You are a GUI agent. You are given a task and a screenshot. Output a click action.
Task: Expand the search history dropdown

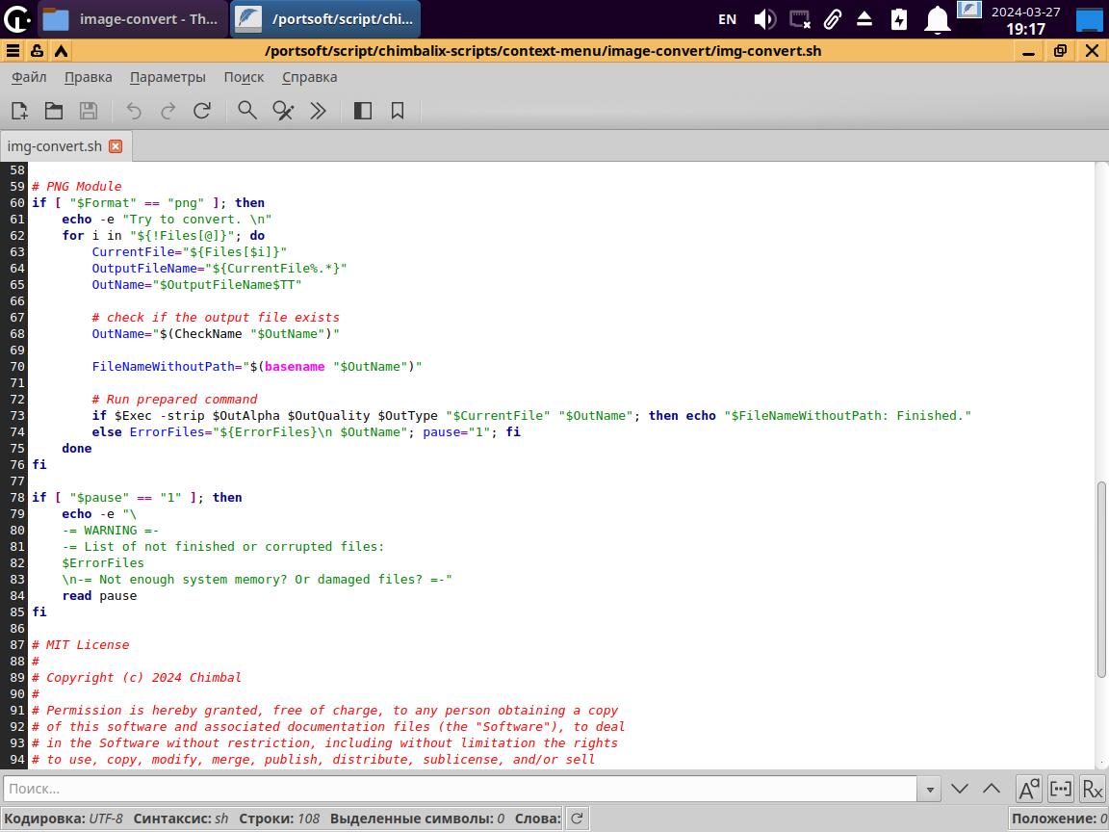pos(930,789)
